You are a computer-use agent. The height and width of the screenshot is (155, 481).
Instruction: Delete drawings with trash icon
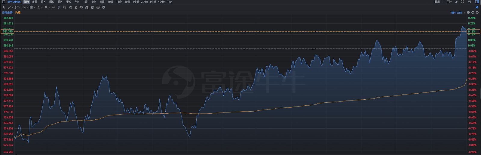[92, 7]
